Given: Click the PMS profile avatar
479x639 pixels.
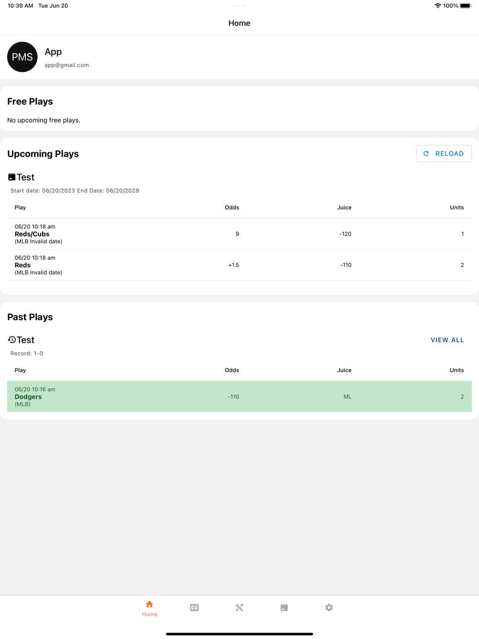Looking at the screenshot, I should click(23, 57).
